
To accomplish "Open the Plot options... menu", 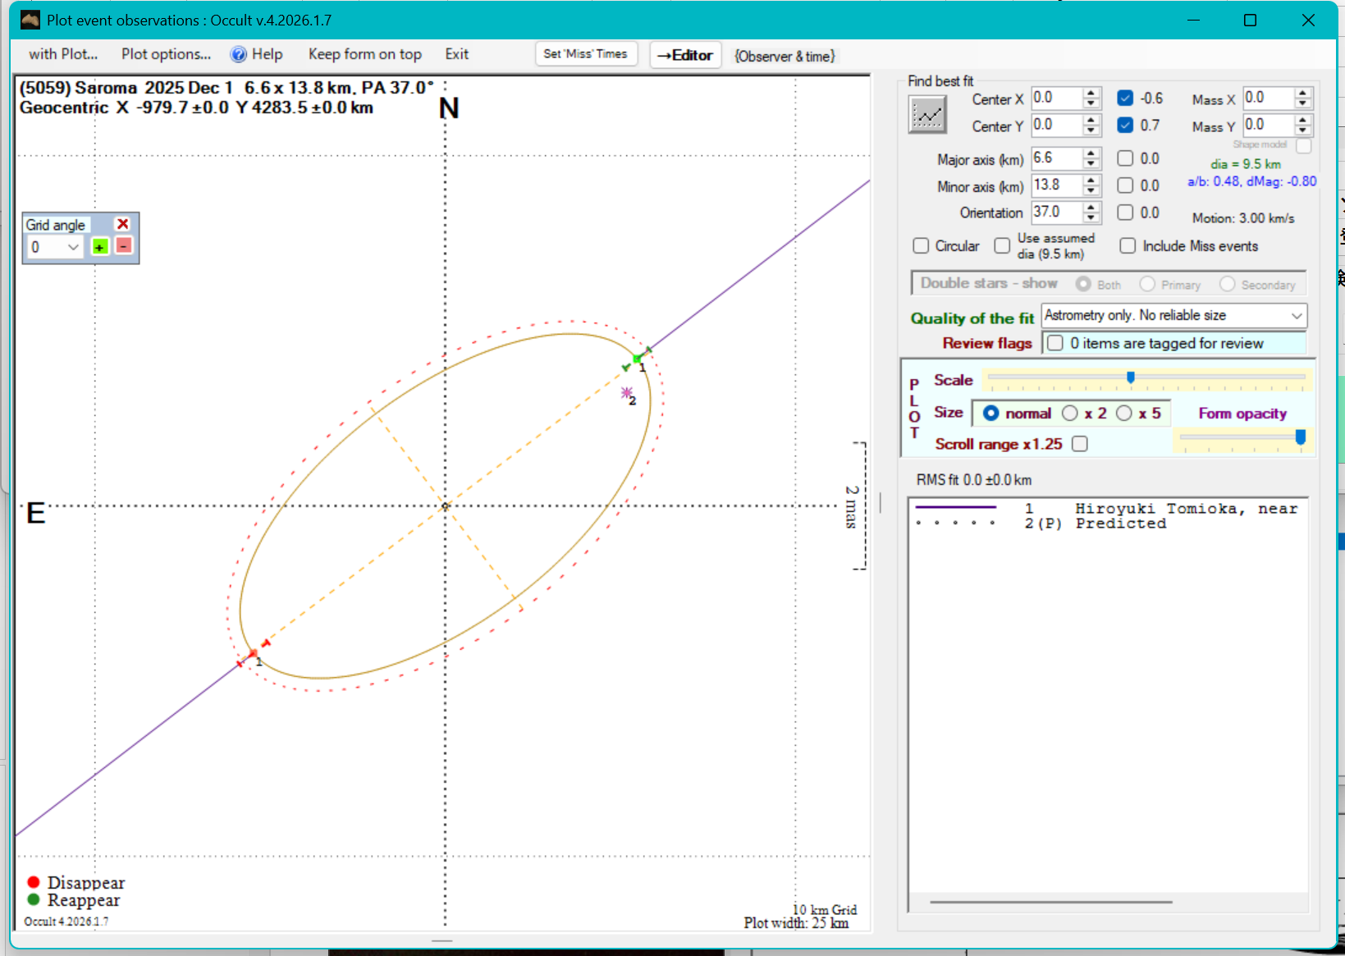I will click(166, 54).
